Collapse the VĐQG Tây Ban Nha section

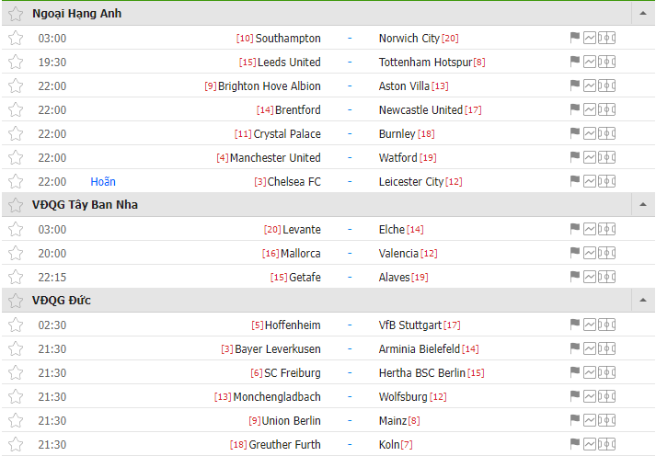tap(643, 204)
